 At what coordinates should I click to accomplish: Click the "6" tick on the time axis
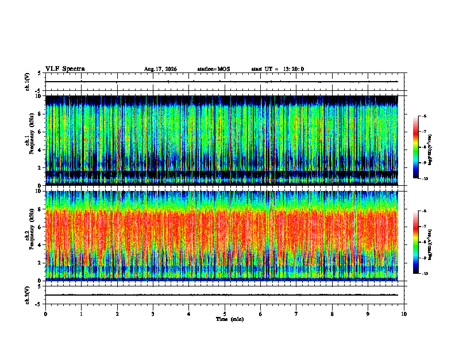[261, 314]
